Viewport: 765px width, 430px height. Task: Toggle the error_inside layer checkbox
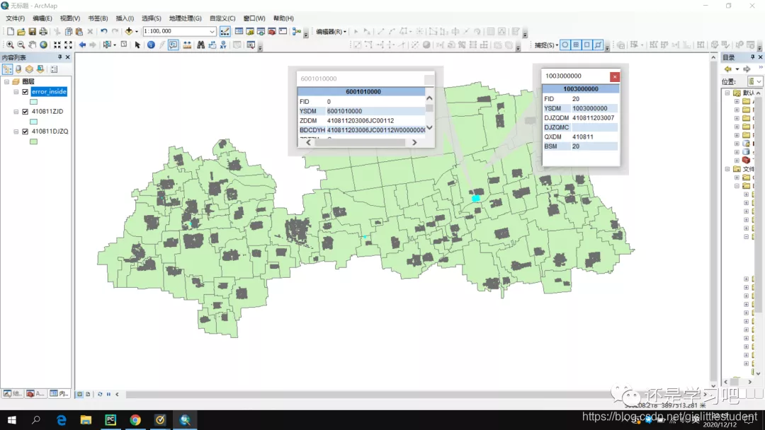[25, 91]
